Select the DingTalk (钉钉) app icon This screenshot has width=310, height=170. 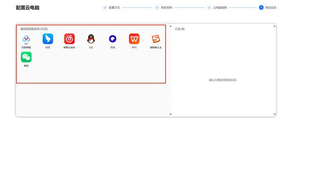pyautogui.click(x=48, y=39)
